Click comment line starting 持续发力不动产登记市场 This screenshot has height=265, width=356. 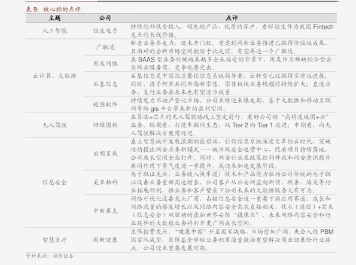[x=231, y=100]
